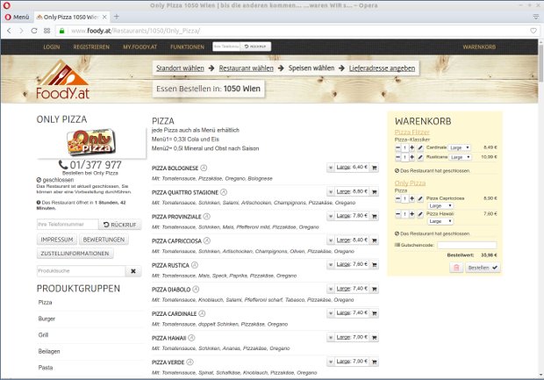Click info circle icon beside Pizza Diabolo
The height and width of the screenshot is (380, 544).
(x=196, y=290)
